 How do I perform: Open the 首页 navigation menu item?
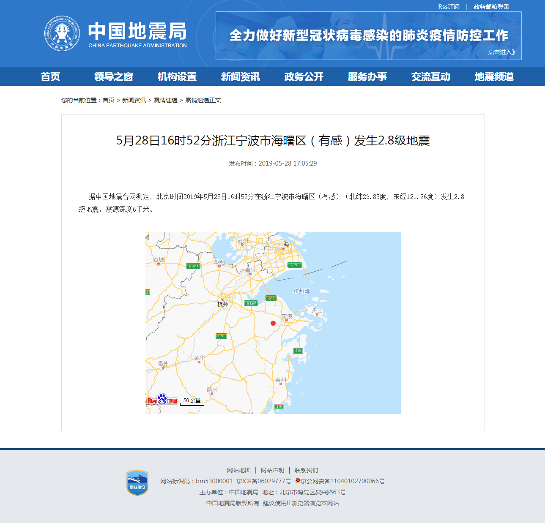tap(50, 76)
